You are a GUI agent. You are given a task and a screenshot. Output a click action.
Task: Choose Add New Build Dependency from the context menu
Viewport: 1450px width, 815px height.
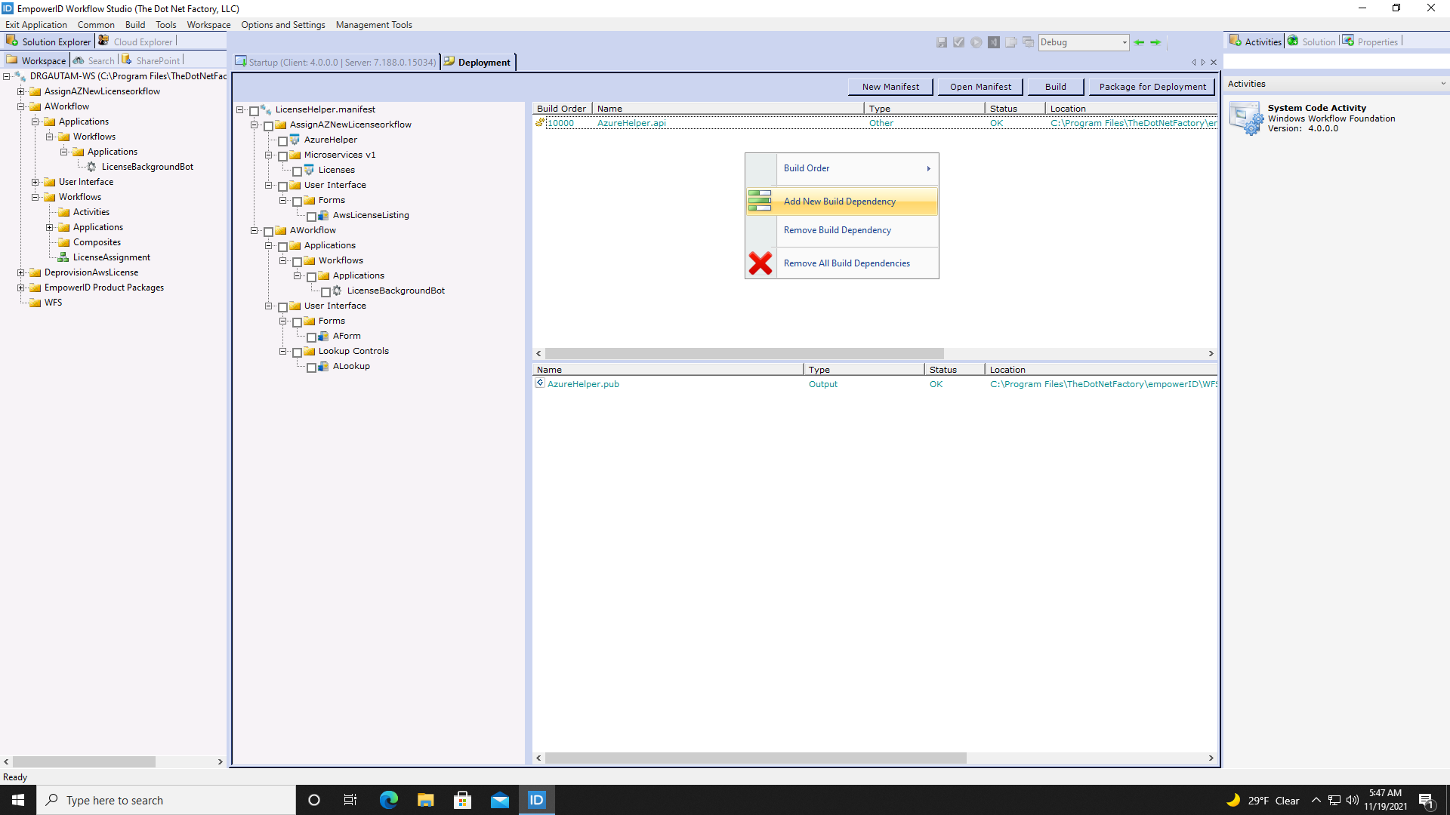click(x=840, y=201)
